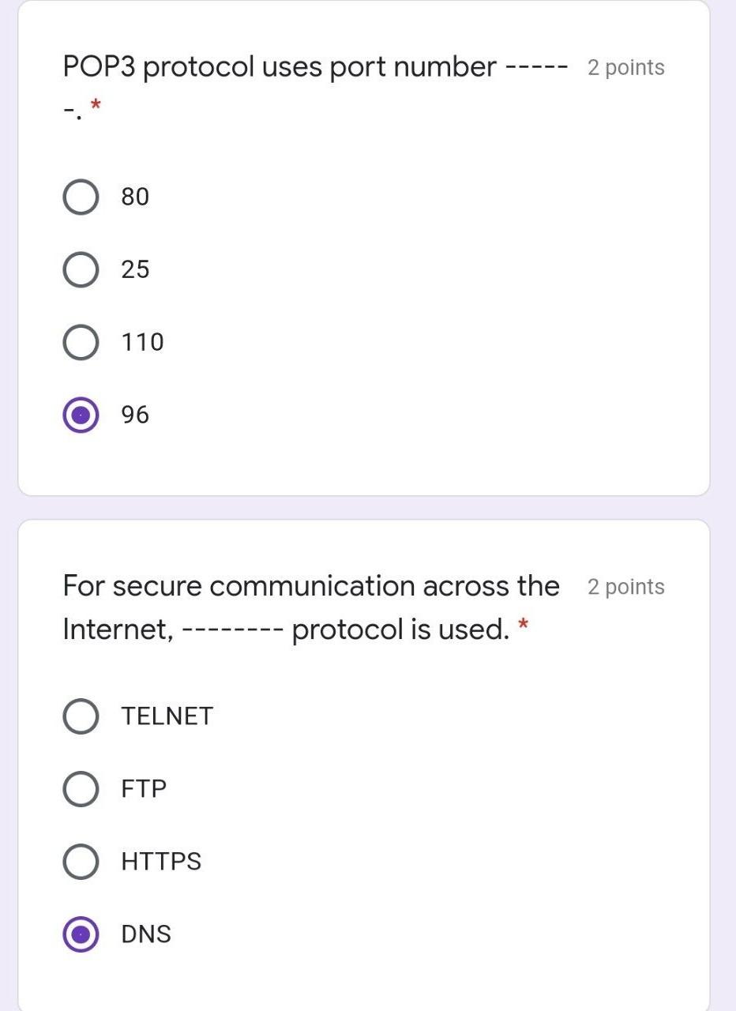
Task: Choose HTTPS for secure communication
Action: coord(81,861)
